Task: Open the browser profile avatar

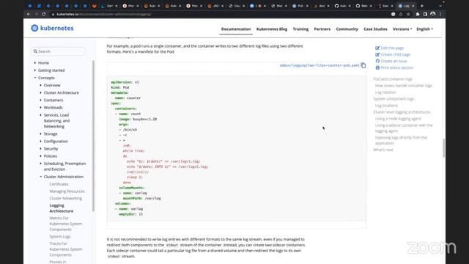Action: [x=432, y=14]
